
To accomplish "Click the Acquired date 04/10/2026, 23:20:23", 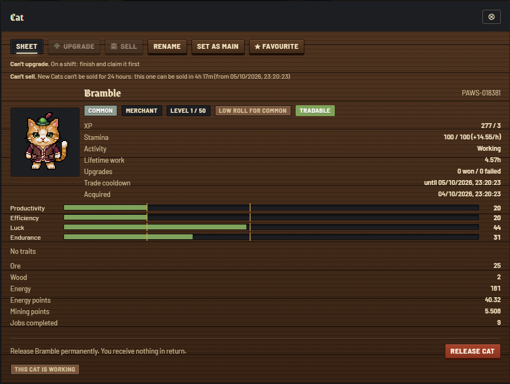I will [x=469, y=194].
